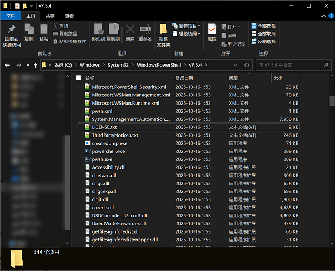Image resolution: width=335 pixels, height=271 pixels.
Task: Open Explorer Help question mark icon
Action: pyautogui.click(x=331, y=16)
